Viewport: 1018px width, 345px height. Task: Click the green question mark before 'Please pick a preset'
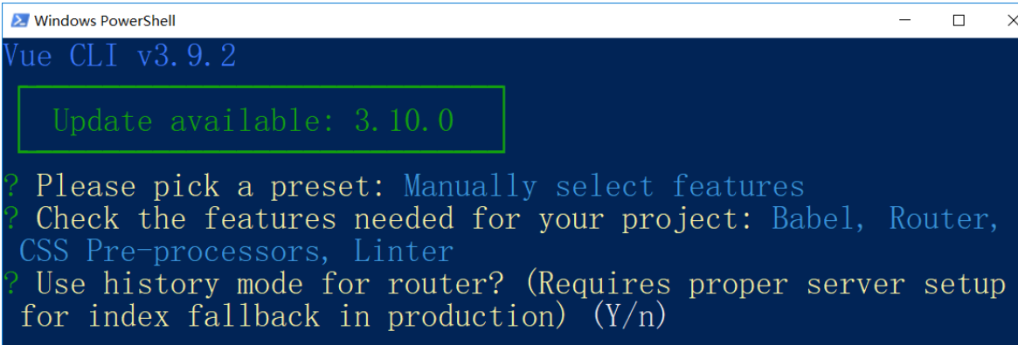click(11, 187)
